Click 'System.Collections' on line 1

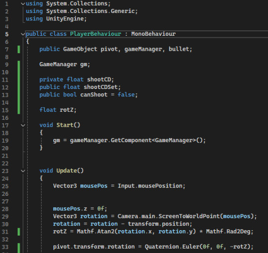[x=77, y=3]
